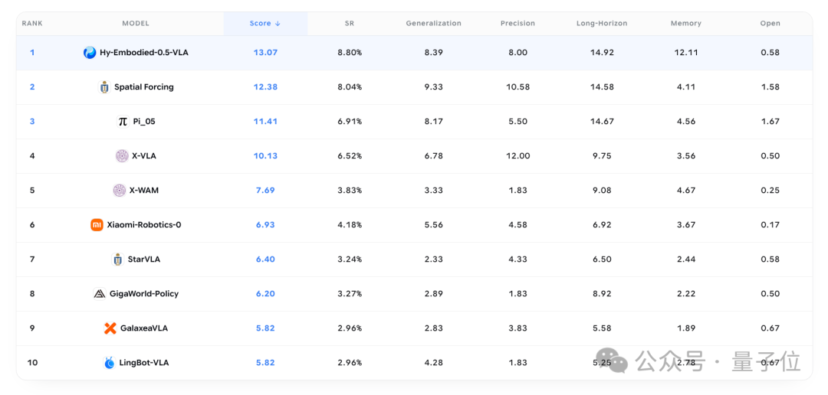Click the Pi_05 pi symbol icon

pyautogui.click(x=123, y=121)
